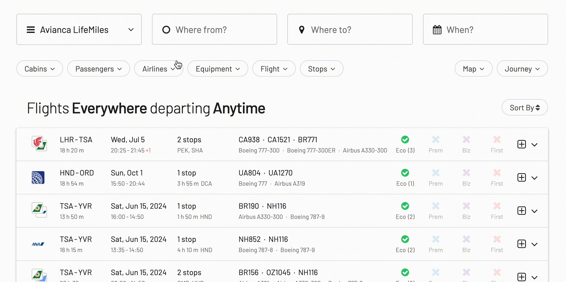Open the Cabins filter dropdown

click(x=40, y=69)
